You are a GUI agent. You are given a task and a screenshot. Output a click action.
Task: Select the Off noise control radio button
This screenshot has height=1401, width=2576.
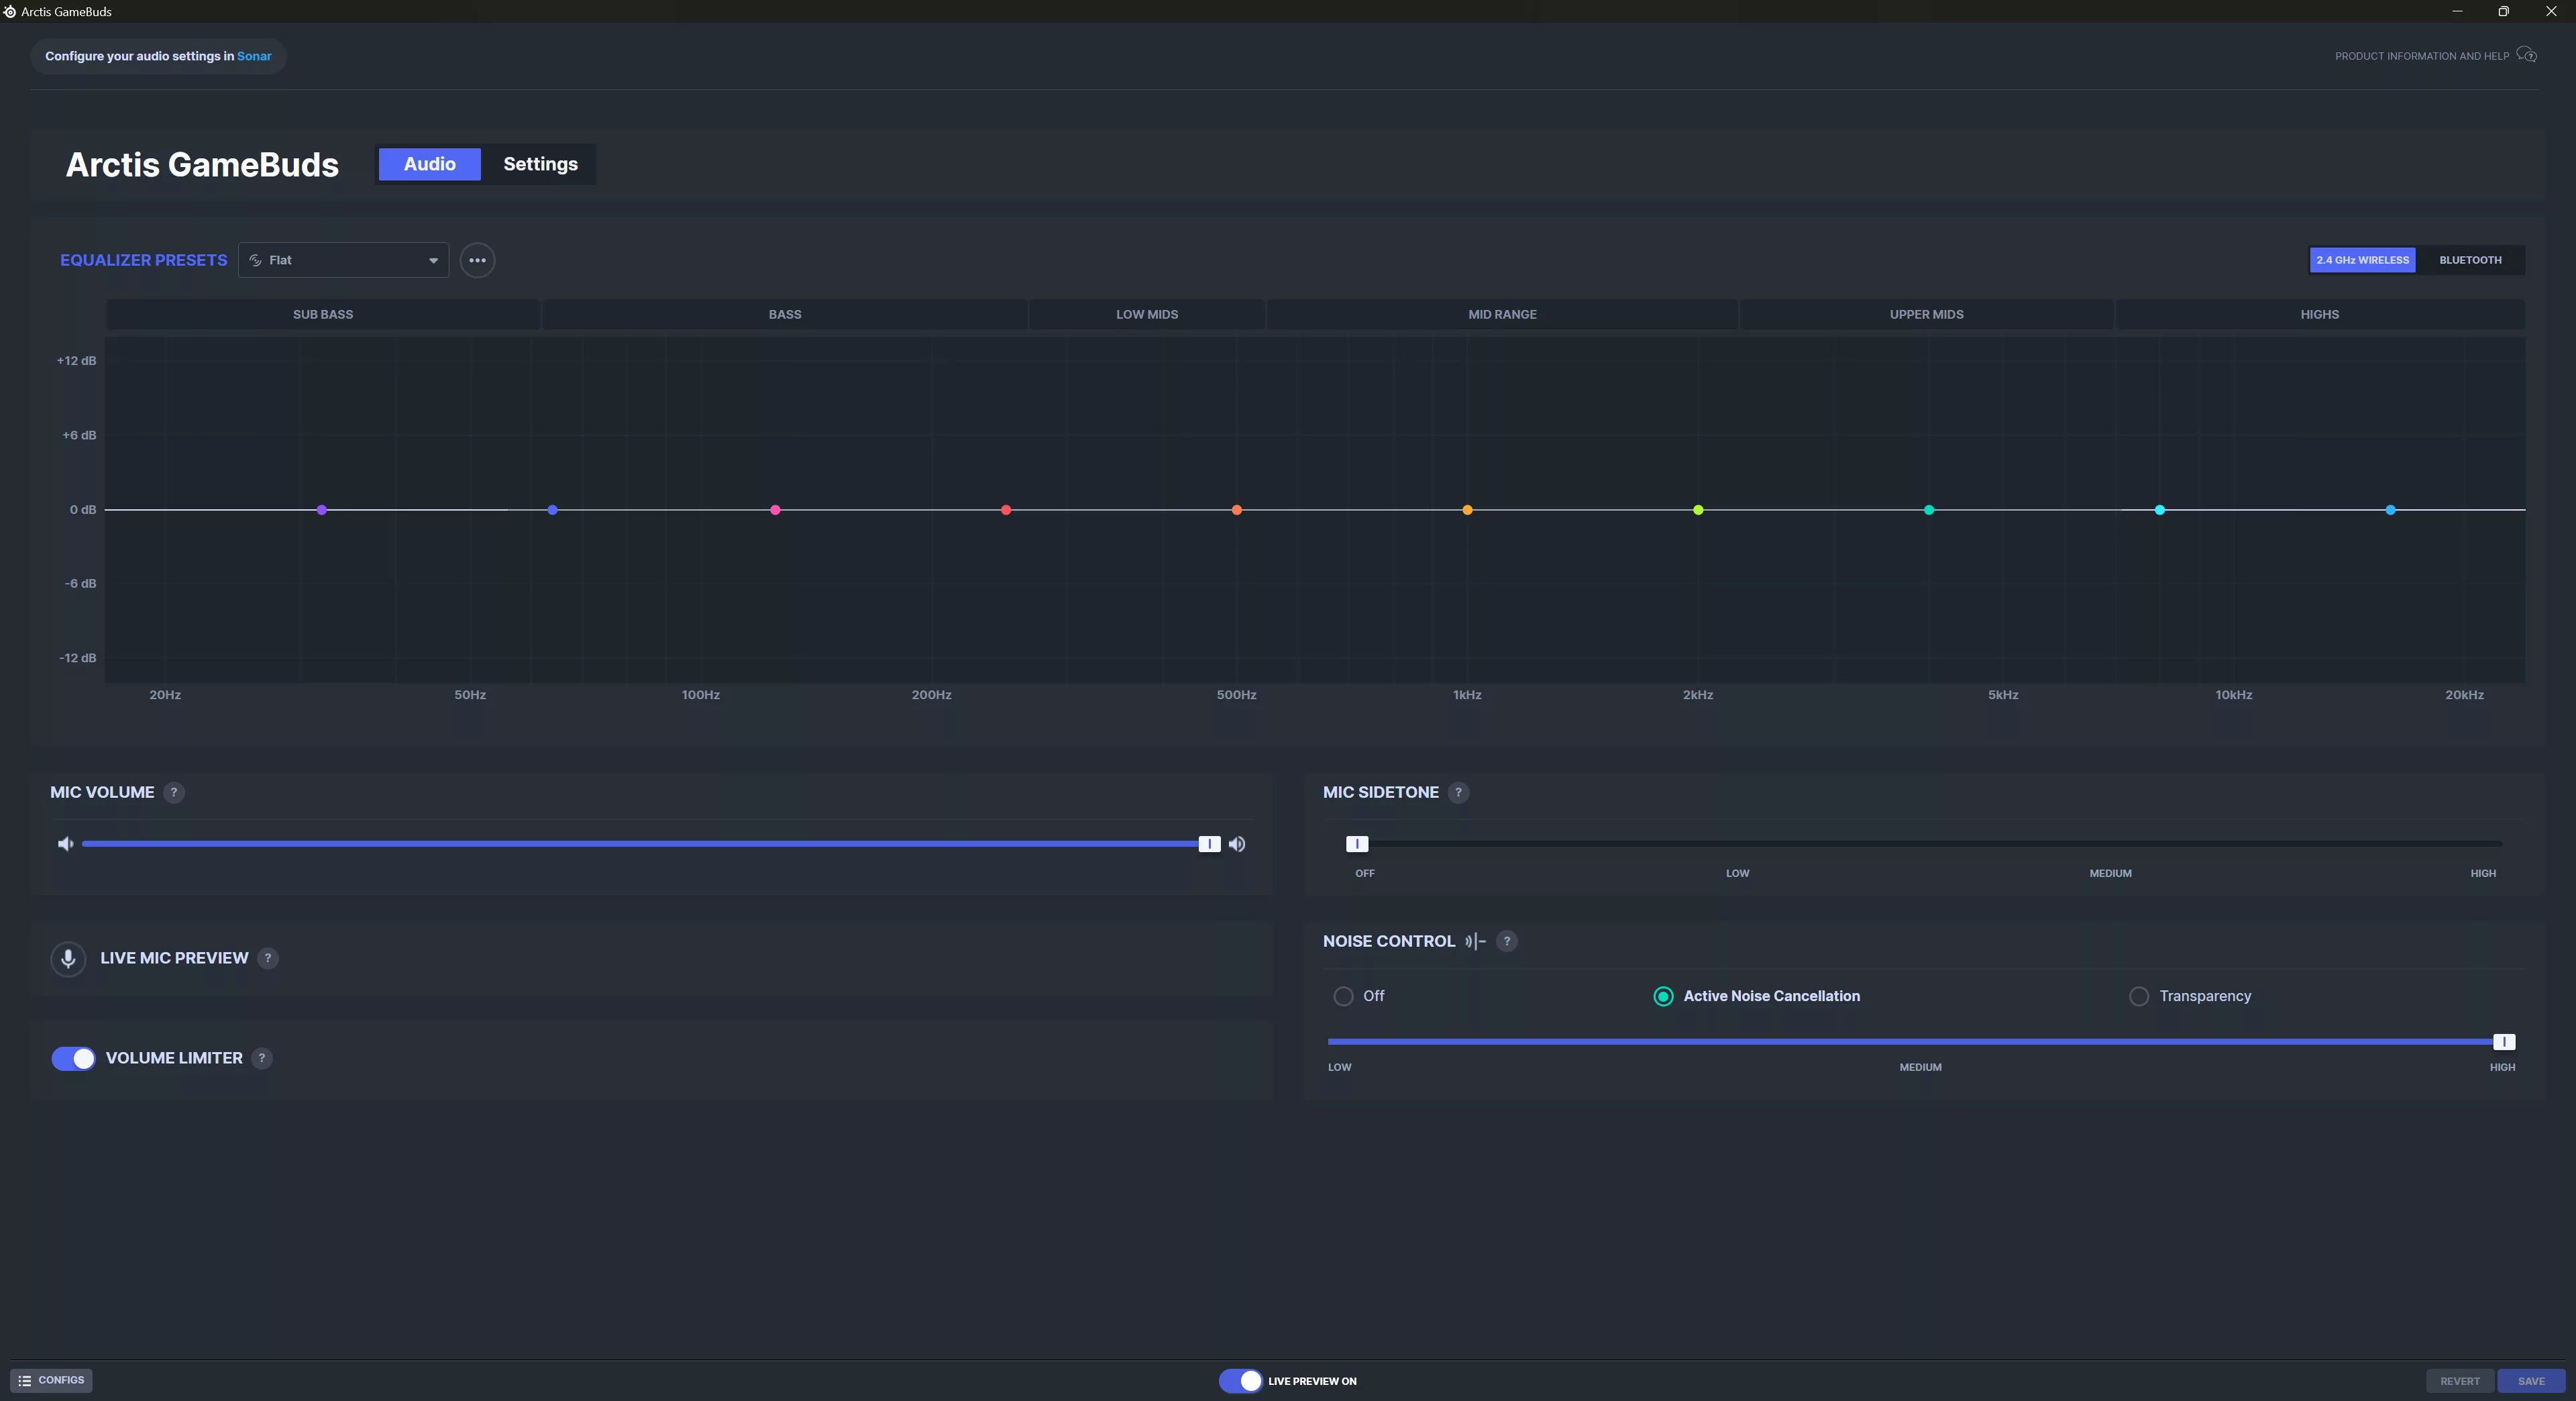(1343, 996)
